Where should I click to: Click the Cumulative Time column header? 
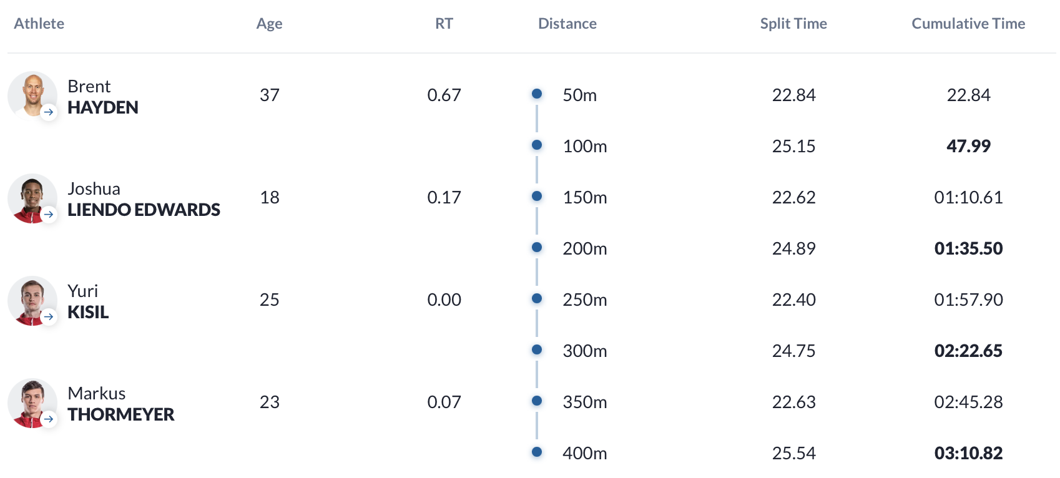coord(968,24)
